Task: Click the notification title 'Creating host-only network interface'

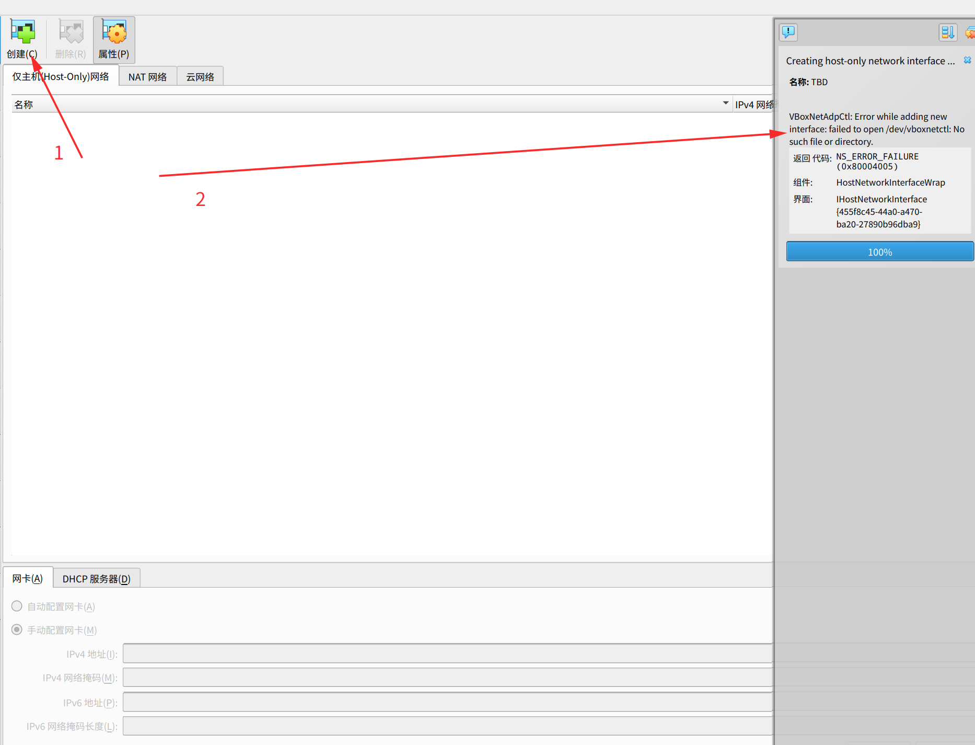Action: 870,61
